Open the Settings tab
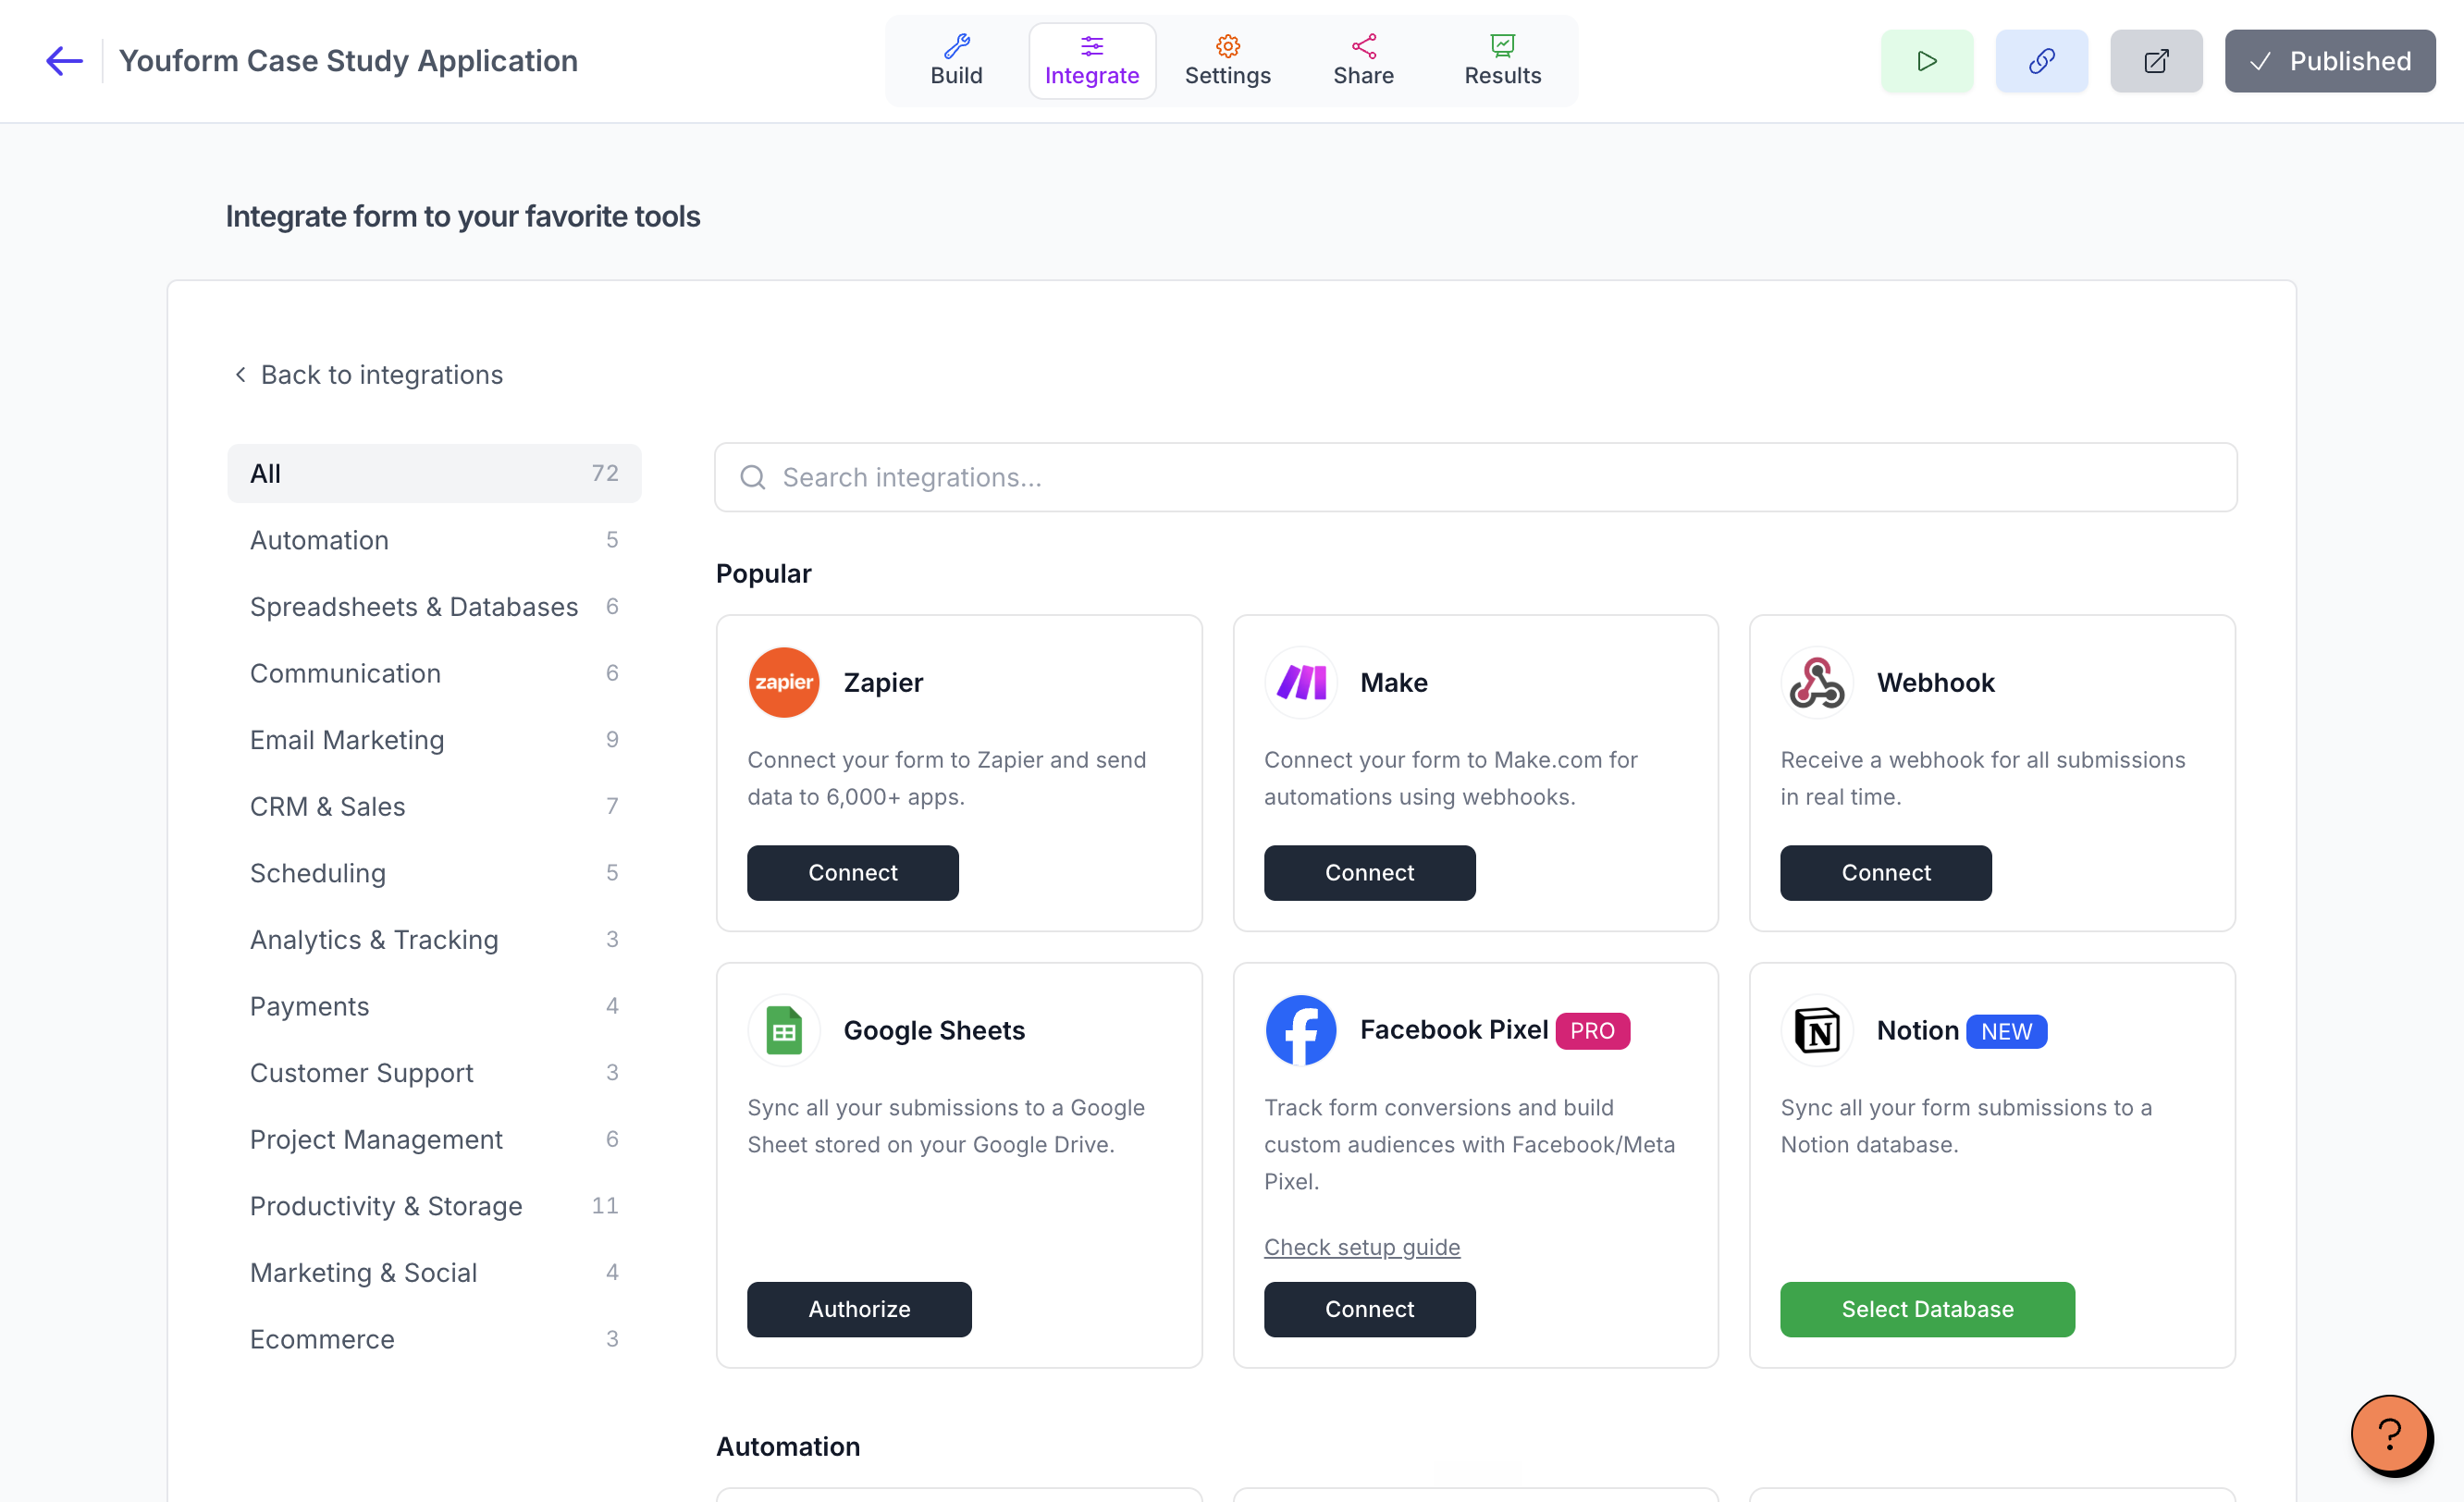Image resolution: width=2464 pixels, height=1502 pixels. [1227, 61]
